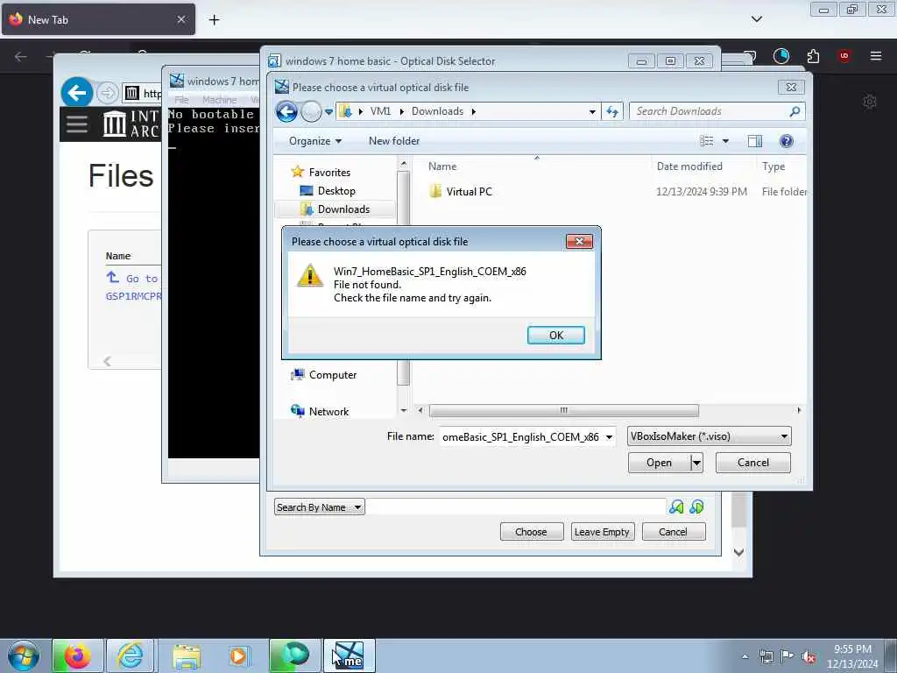Click the Optical Disk Selector search text field

click(515, 507)
